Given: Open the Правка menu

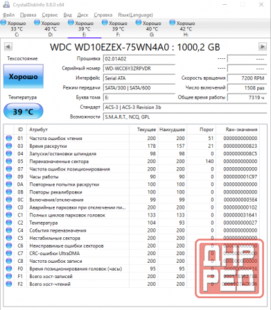Looking at the screenshot, I should 28,15.
